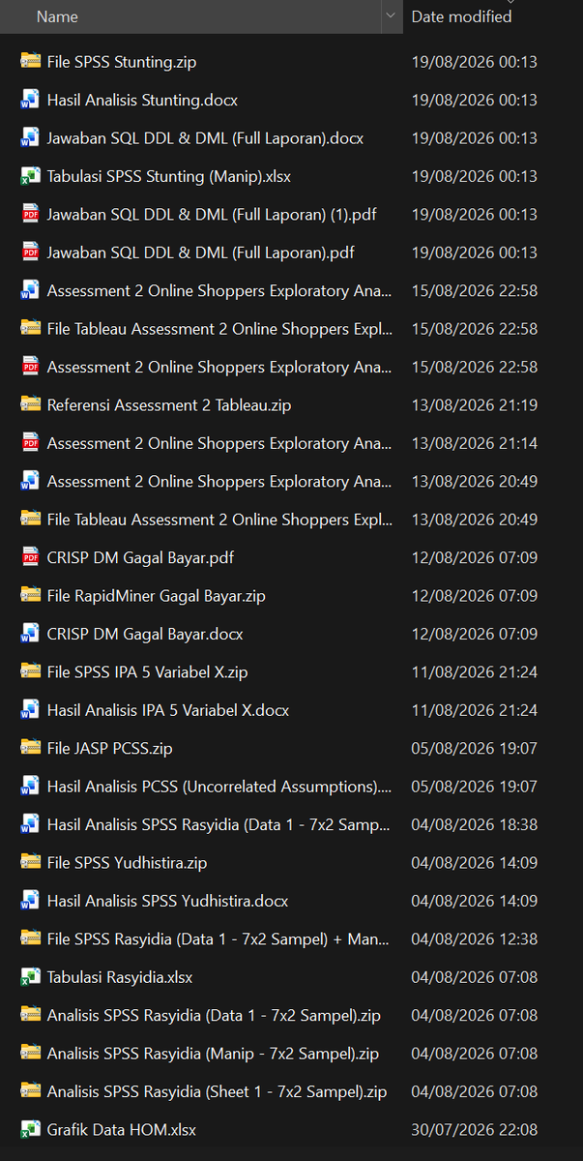Screen dimensions: 583x1161
Task: Click Word icon of Hasil Analisis IPA 5 Variabel X.docx
Action: pyautogui.click(x=30, y=710)
